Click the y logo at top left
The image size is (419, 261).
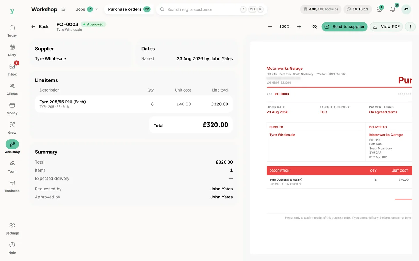click(12, 11)
